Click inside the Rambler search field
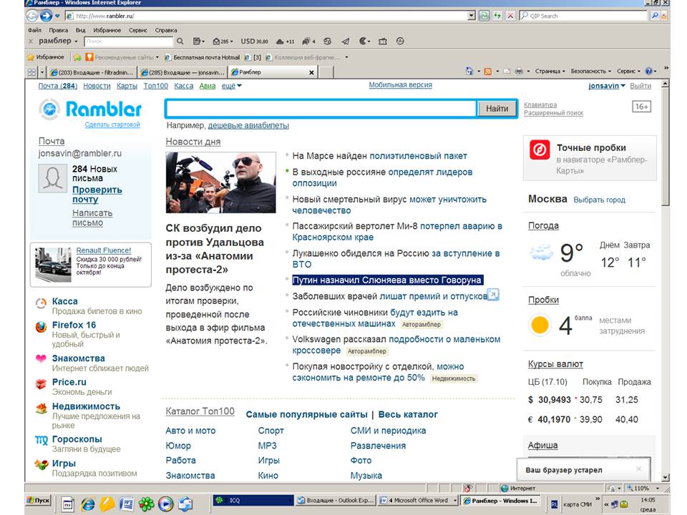The image size is (687, 515). (321, 109)
